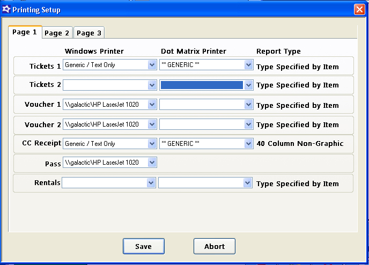Expand Tickets 2 Windows Printer dropdown arrow
Viewport: 369px width, 265px height.
pyautogui.click(x=152, y=85)
